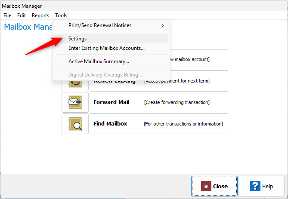Choose Enter Existing Mailbox Accounts

pyautogui.click(x=111, y=48)
